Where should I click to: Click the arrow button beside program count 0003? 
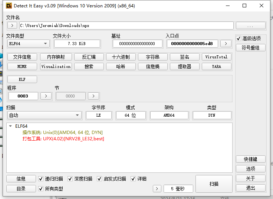click(x=46, y=96)
